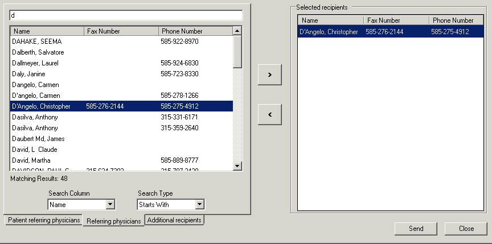Switch to Additional recipients tab
This screenshot has width=492, height=244.
174,220
